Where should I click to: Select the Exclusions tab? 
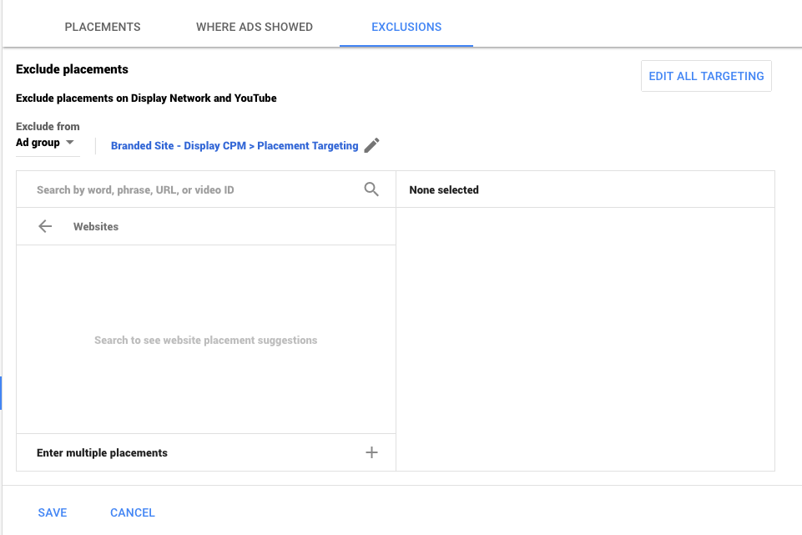coord(406,27)
